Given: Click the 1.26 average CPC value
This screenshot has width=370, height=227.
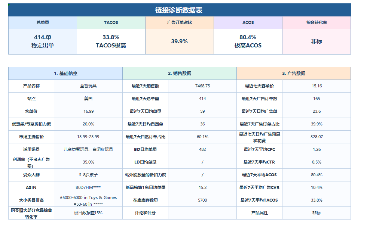Looking at the screenshot, I should tap(317, 149).
